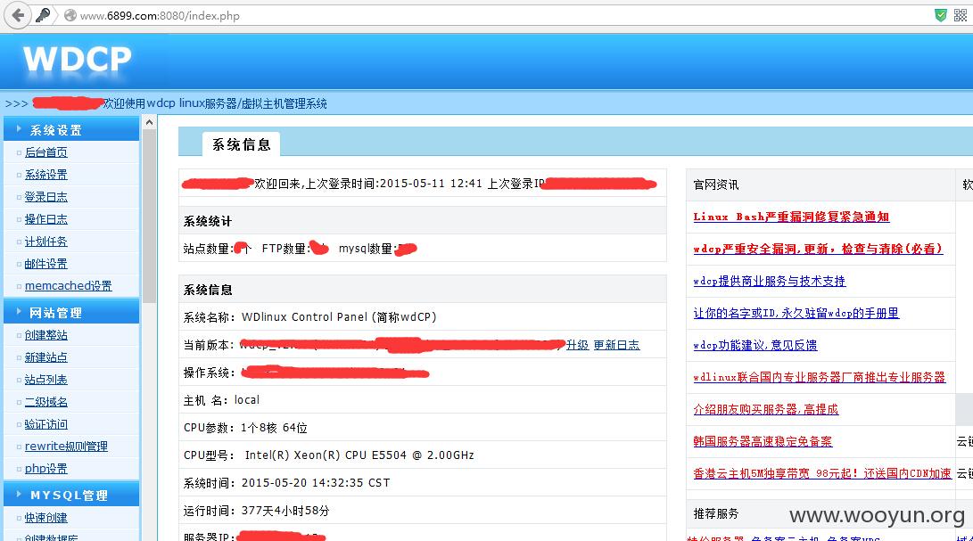973x541 pixels.
Task: Click the CPU参数 1个8核 64位 row
Action: point(423,428)
